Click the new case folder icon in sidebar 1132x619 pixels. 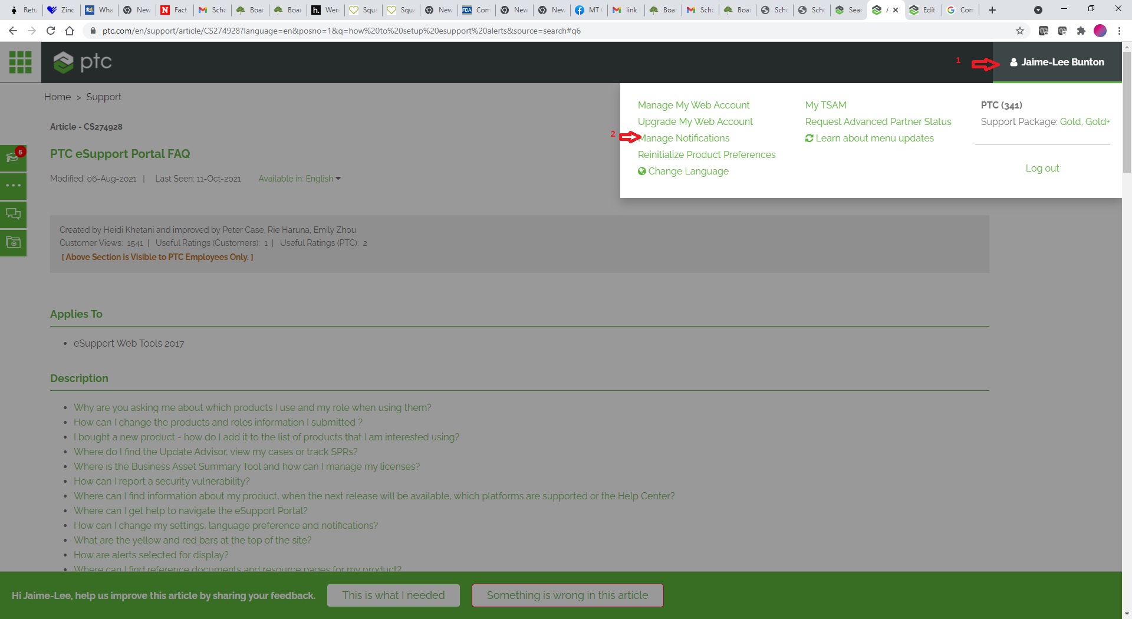coord(13,242)
